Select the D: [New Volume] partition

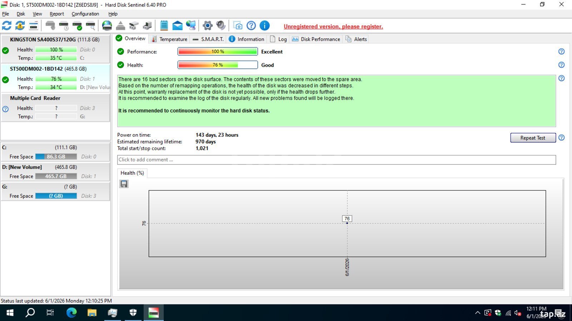pos(55,172)
